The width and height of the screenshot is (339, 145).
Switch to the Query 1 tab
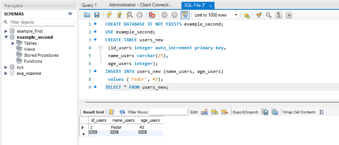(x=89, y=5)
